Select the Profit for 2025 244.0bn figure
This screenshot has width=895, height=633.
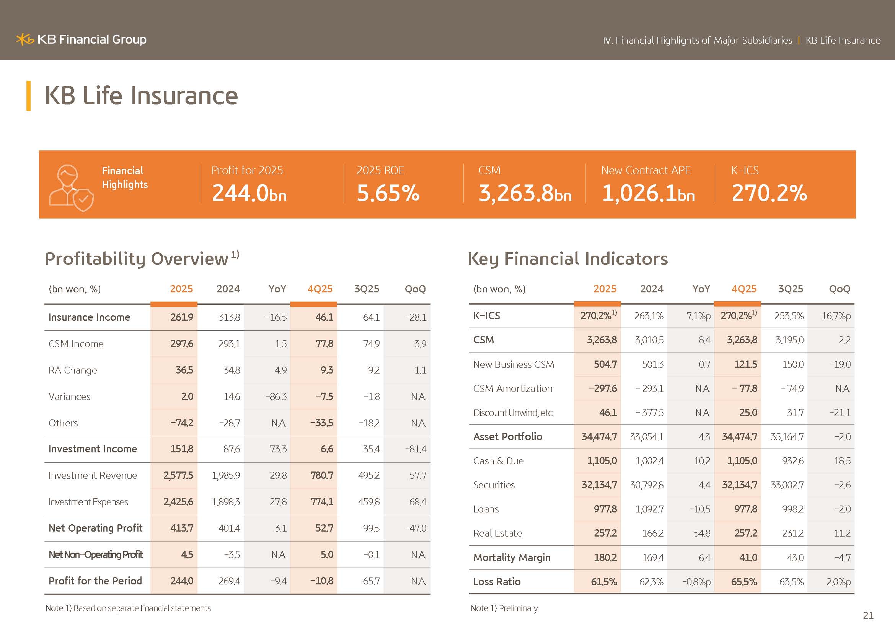click(249, 193)
